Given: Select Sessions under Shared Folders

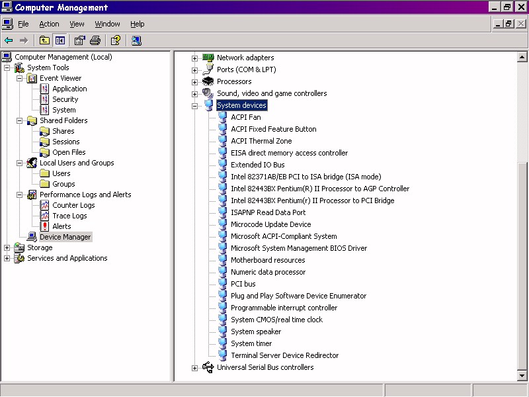Looking at the screenshot, I should pyautogui.click(x=65, y=142).
